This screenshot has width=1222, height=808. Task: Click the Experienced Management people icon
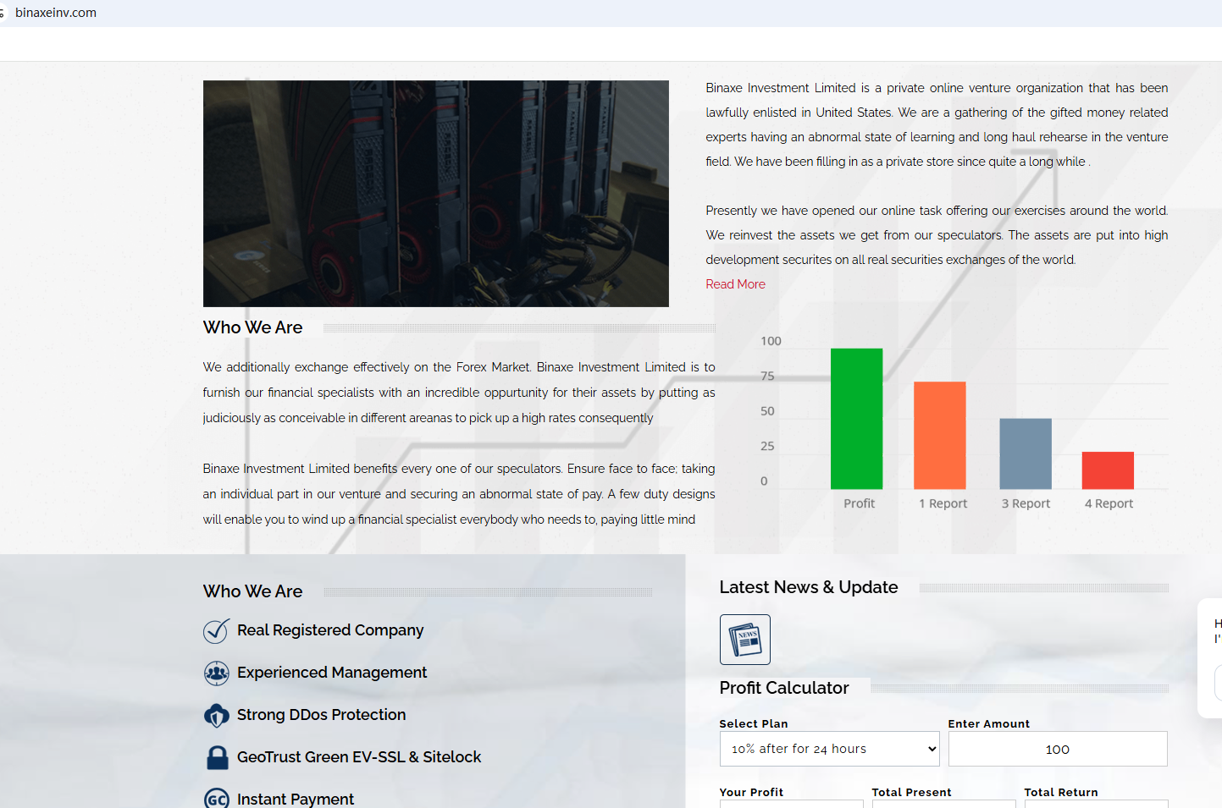pos(217,673)
